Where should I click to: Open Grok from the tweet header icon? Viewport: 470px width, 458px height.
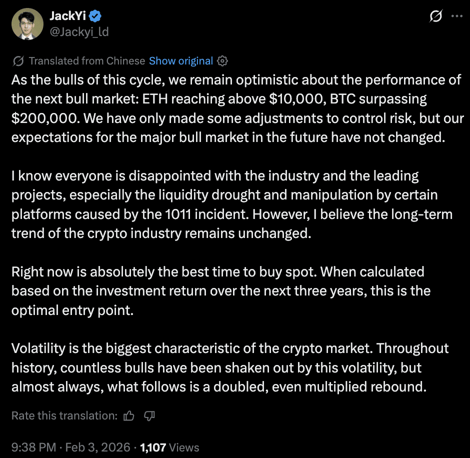tap(435, 16)
